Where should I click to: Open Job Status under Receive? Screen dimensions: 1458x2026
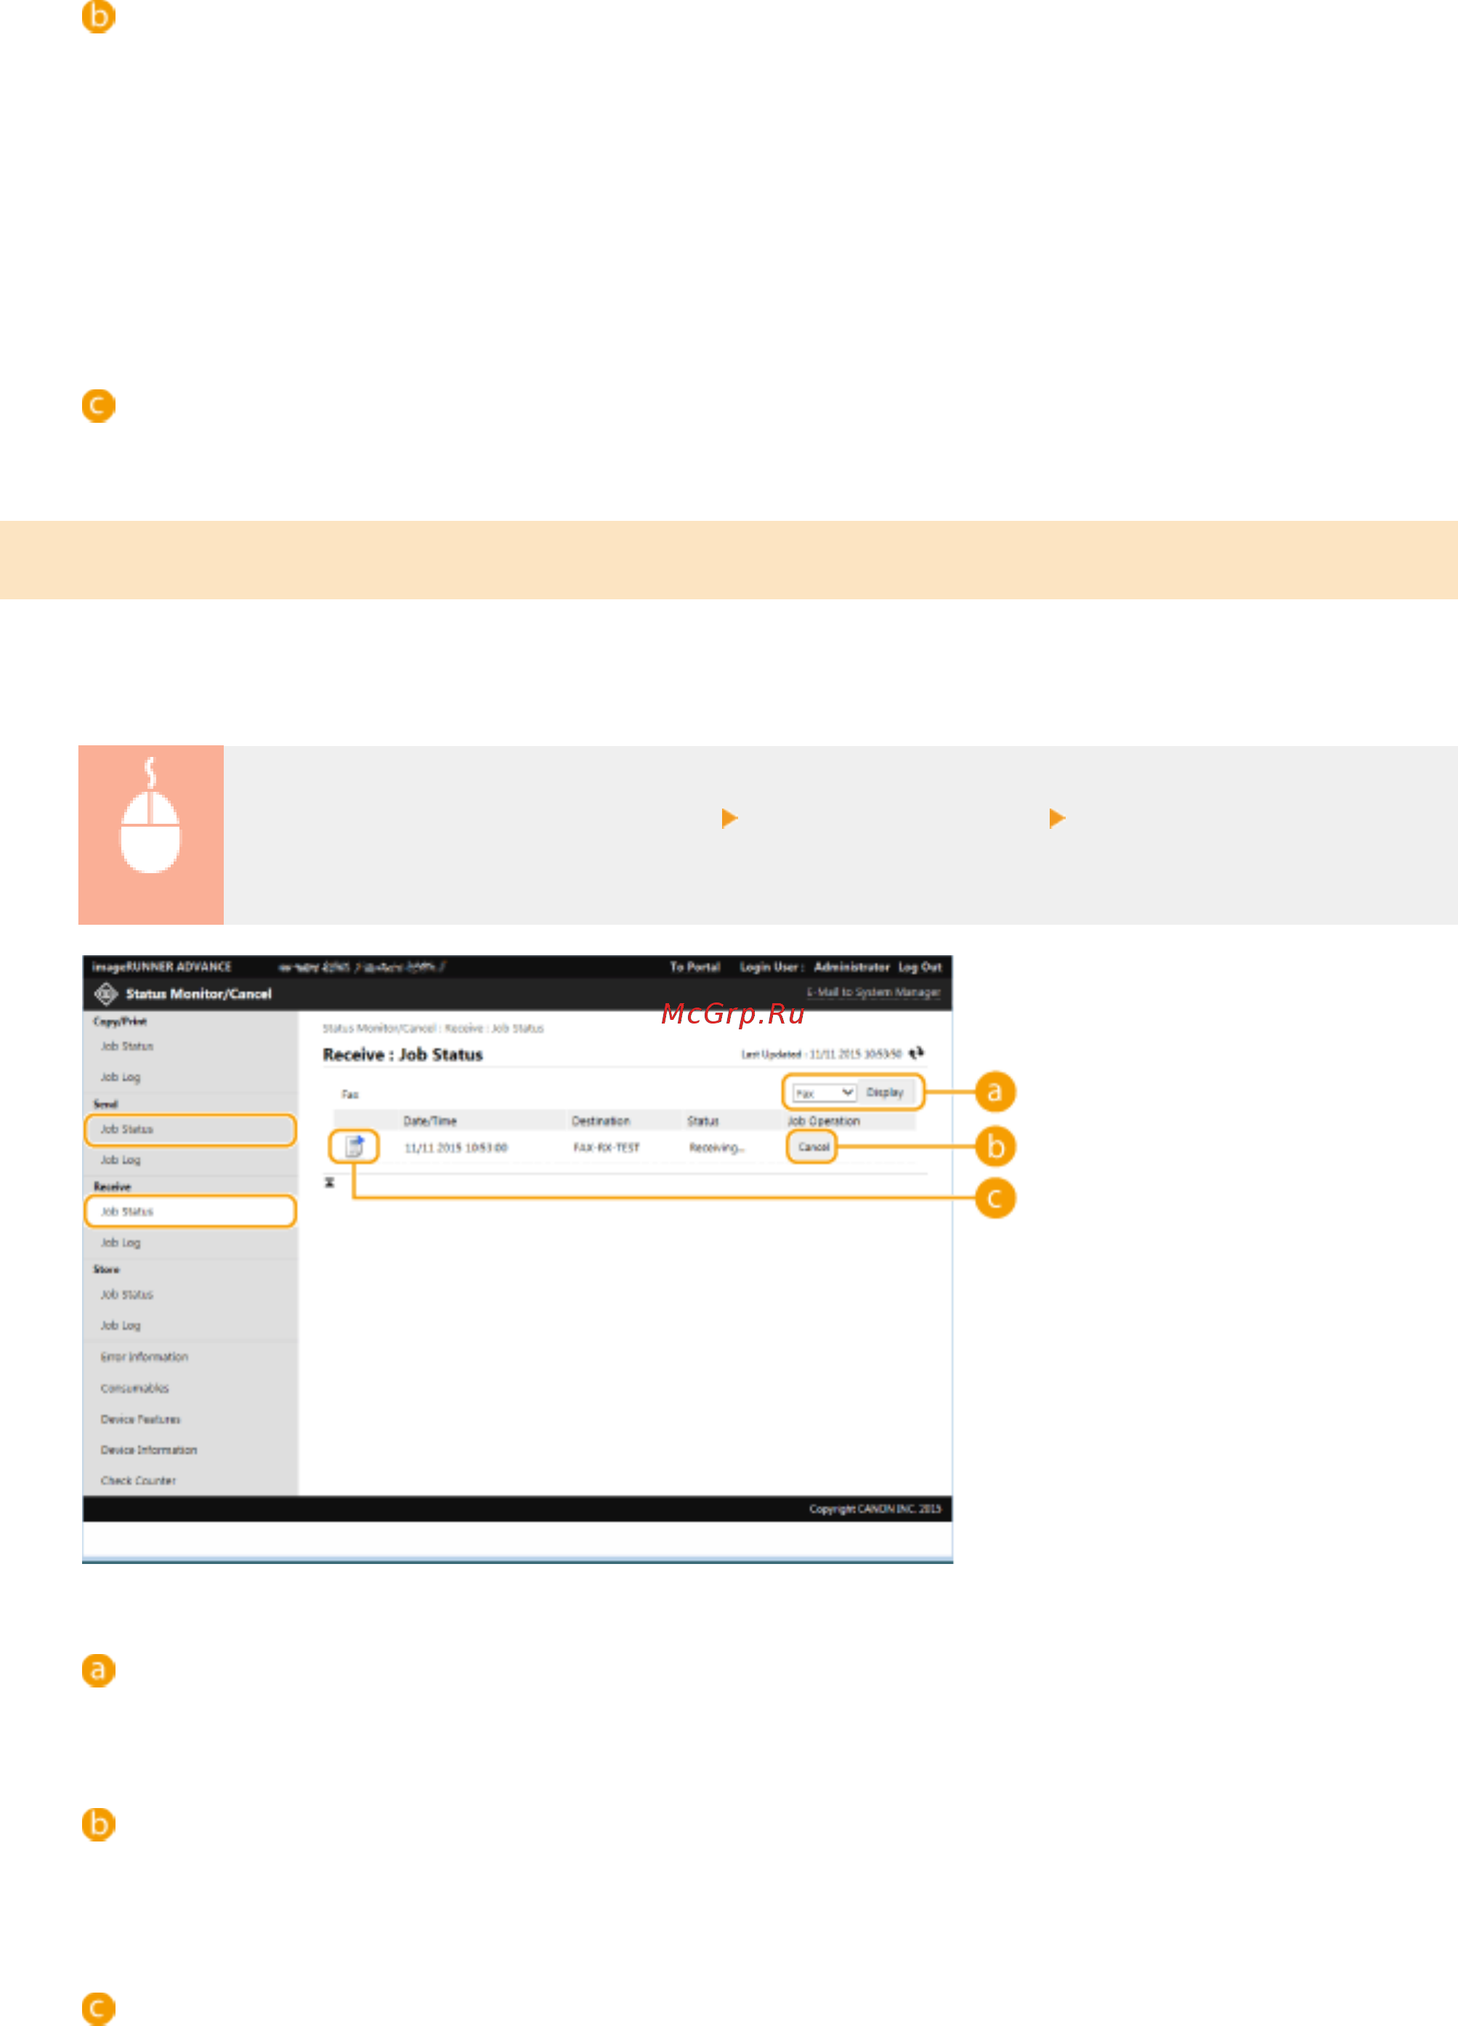(127, 1211)
